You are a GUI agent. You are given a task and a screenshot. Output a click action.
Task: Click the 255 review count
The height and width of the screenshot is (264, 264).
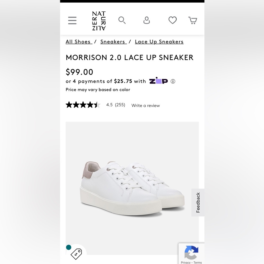tap(120, 105)
